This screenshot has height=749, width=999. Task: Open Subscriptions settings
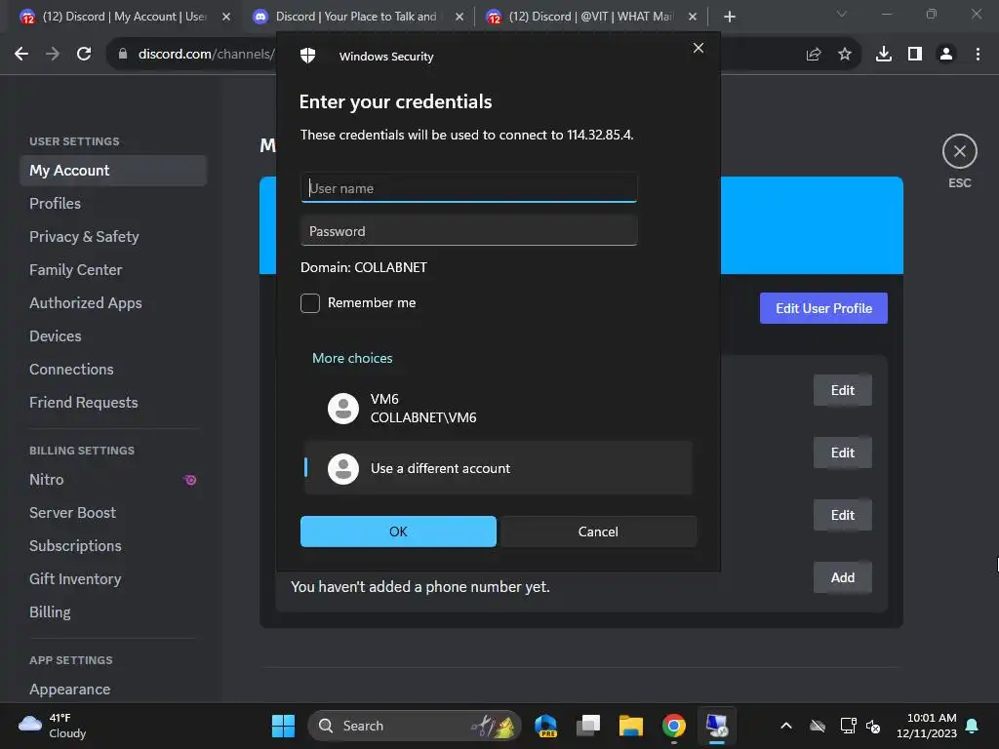[113, 545]
